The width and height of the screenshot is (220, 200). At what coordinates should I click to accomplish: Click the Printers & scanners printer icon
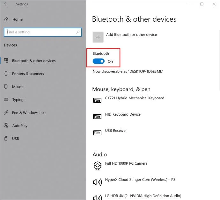(6, 74)
